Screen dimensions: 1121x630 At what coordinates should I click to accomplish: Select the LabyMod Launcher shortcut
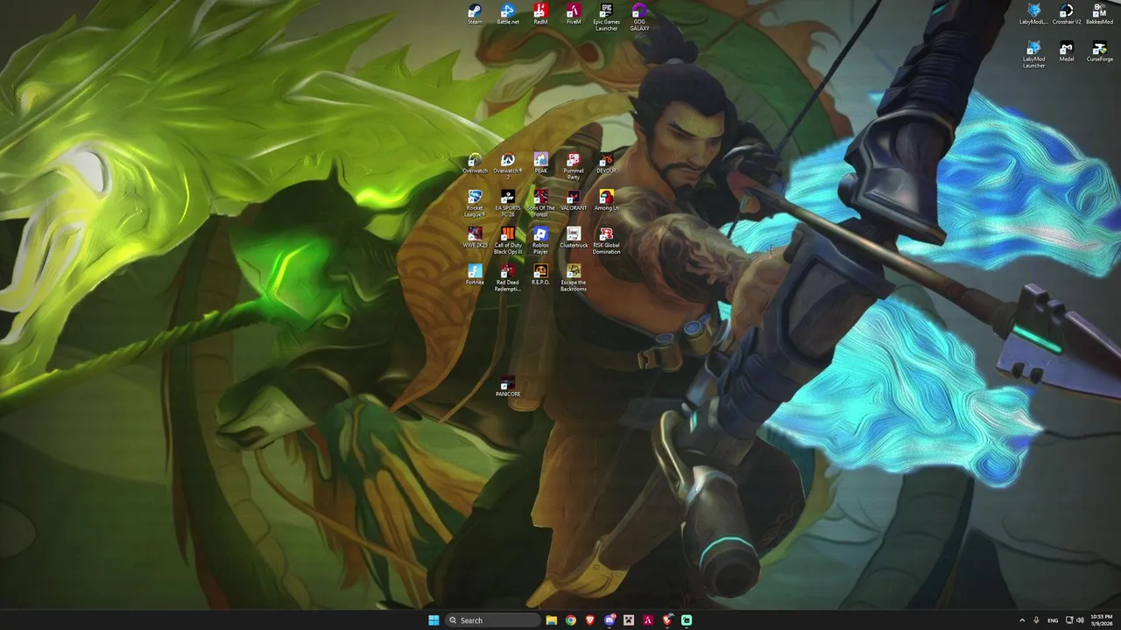tap(1033, 54)
